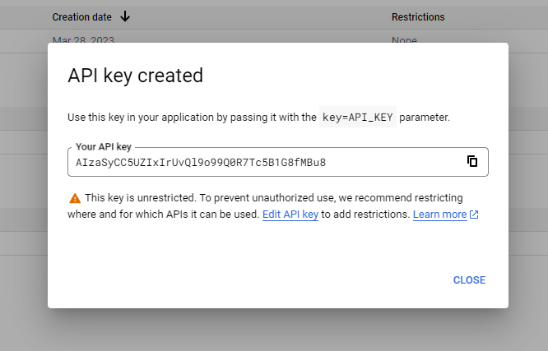Click the key=API_KEY code snippet
548x351 pixels.
coord(358,118)
